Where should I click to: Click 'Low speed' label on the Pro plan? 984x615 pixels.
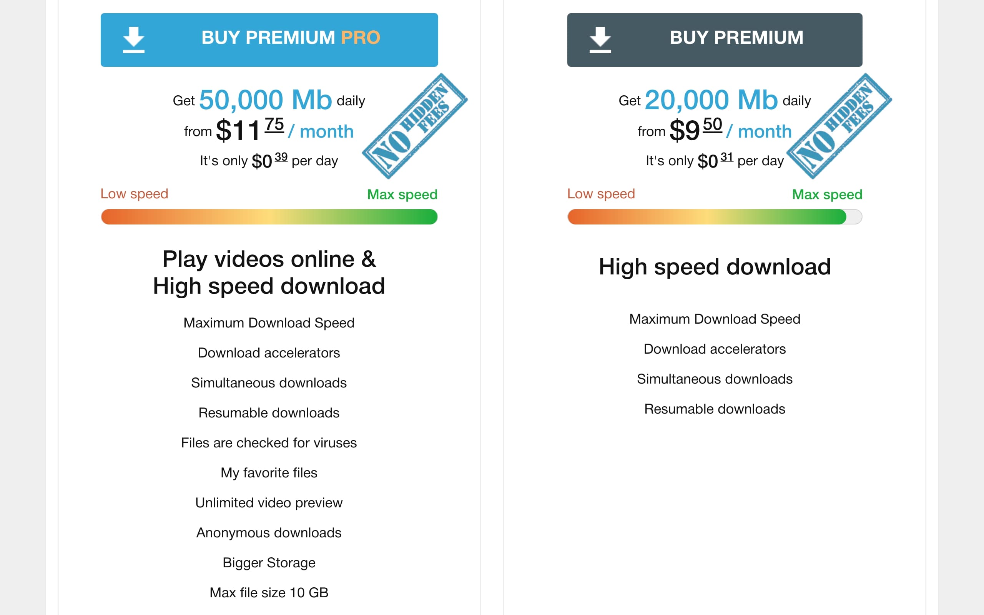click(134, 194)
